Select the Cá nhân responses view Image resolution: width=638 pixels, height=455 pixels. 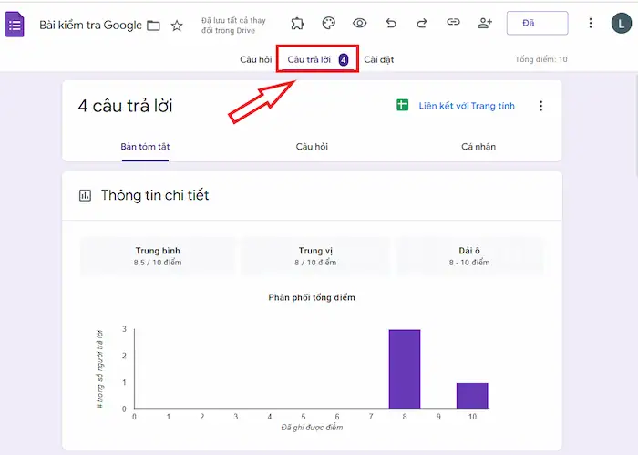pyautogui.click(x=478, y=146)
